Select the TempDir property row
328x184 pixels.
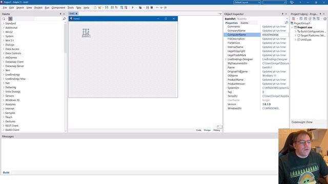coord(256,96)
